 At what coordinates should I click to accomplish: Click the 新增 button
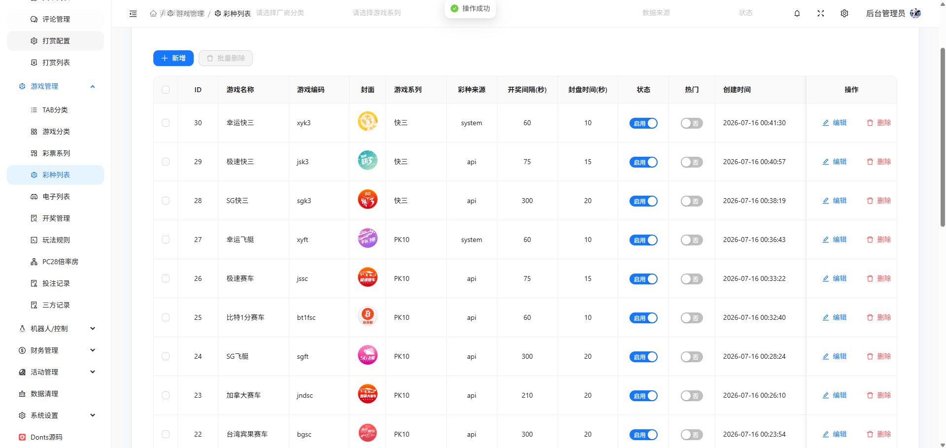174,58
